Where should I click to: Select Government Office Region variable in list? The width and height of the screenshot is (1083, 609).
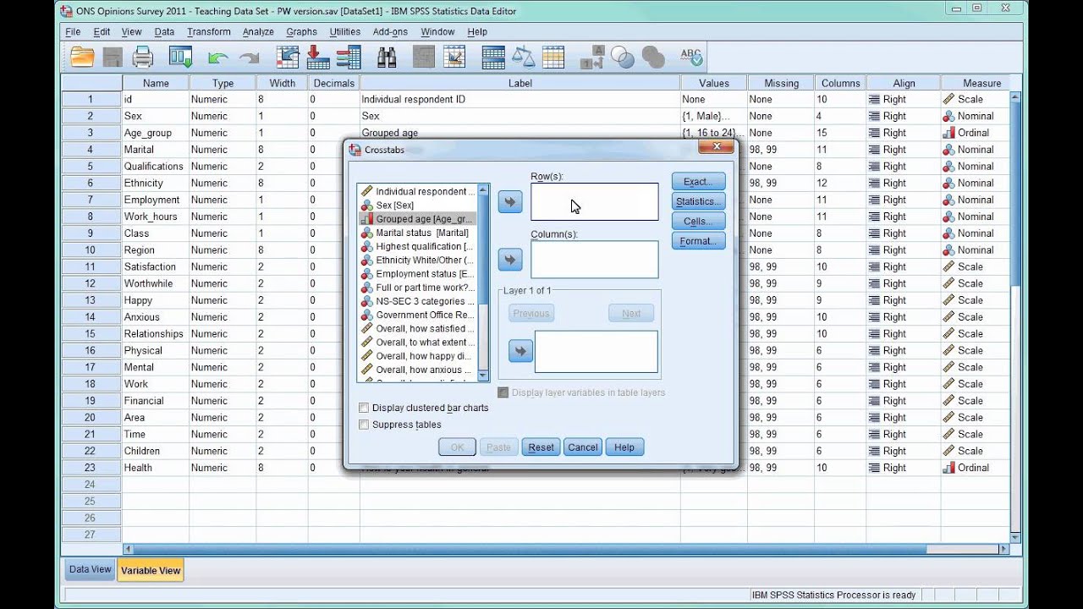click(x=417, y=315)
